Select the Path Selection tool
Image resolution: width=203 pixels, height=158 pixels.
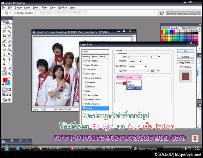tap(4, 59)
